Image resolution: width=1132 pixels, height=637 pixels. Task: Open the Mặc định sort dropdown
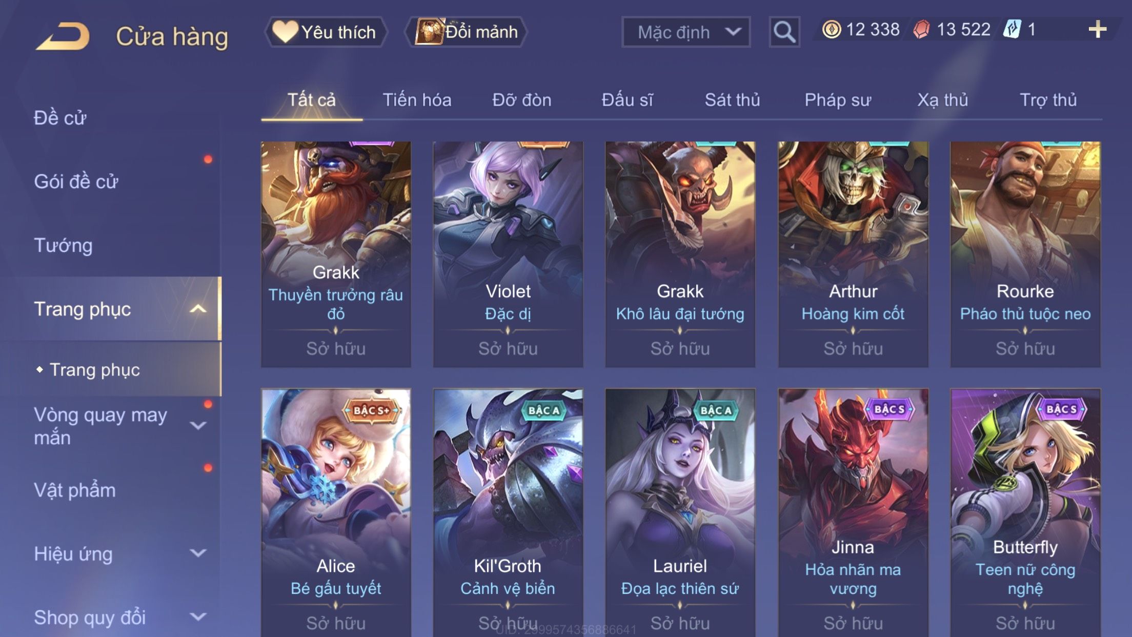686,32
